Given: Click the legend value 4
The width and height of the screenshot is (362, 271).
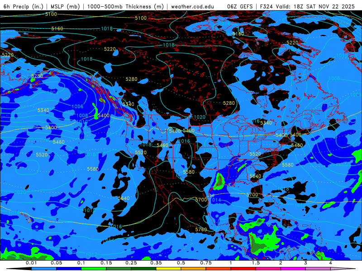Looking at the screenshot, I should (331, 263).
